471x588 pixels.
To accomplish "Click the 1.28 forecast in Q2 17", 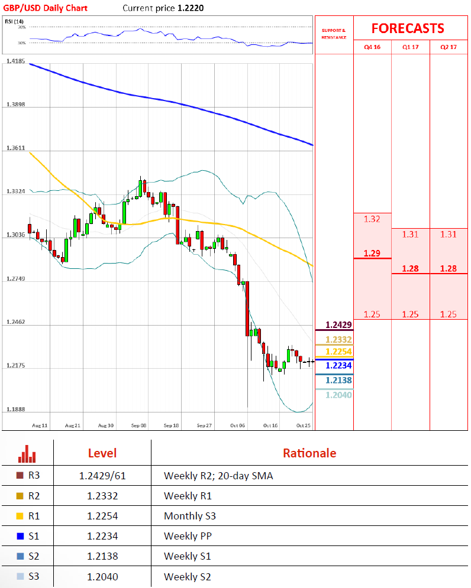I will [449, 269].
